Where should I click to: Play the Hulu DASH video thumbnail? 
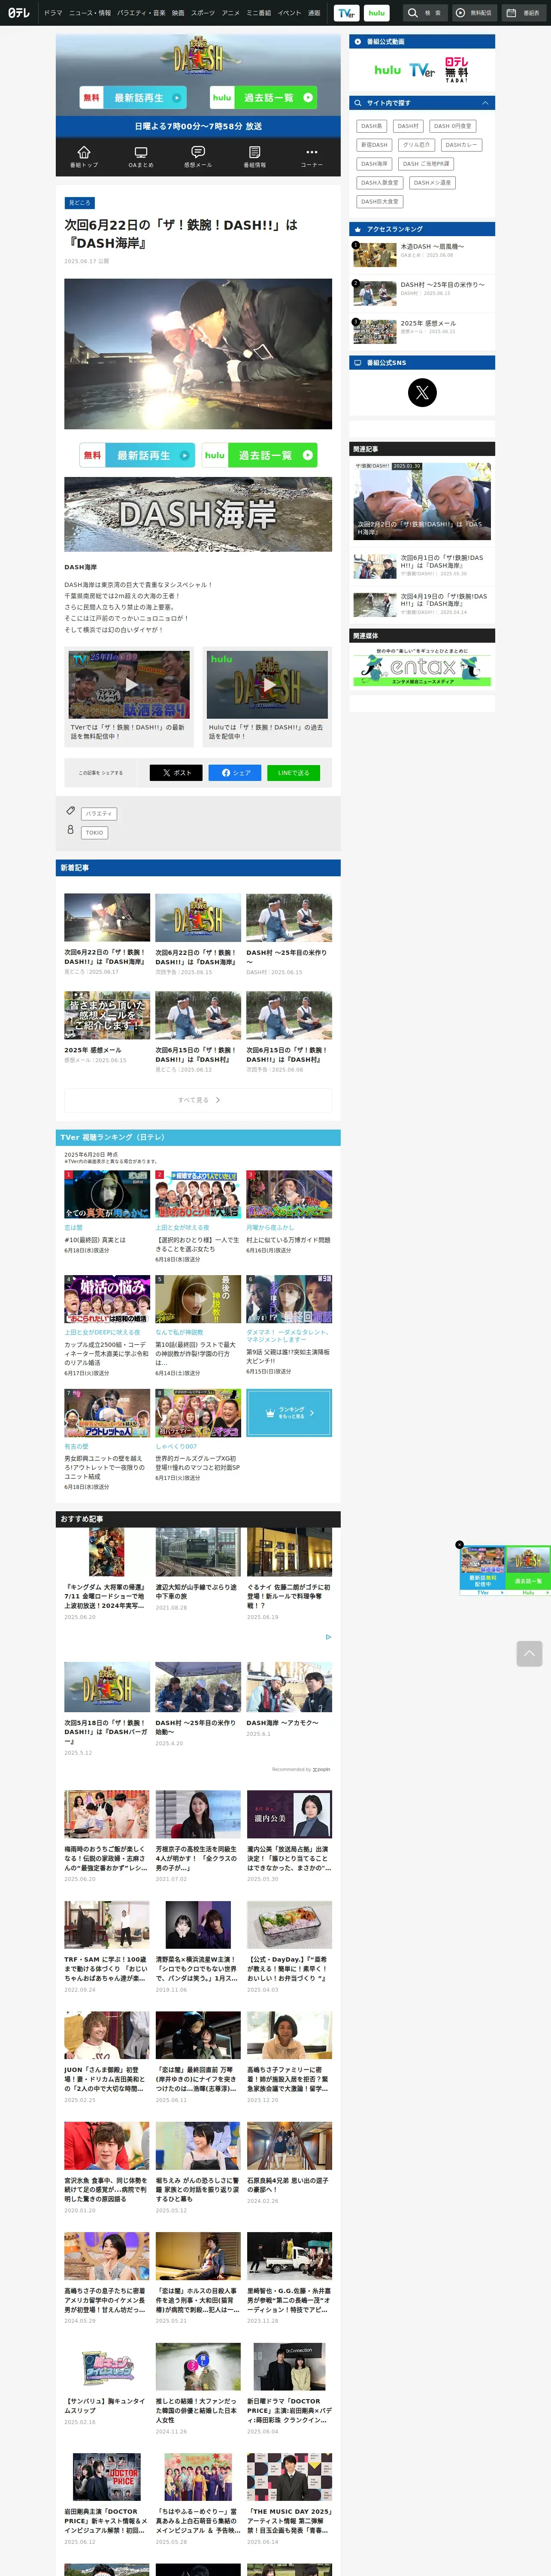[x=267, y=685]
